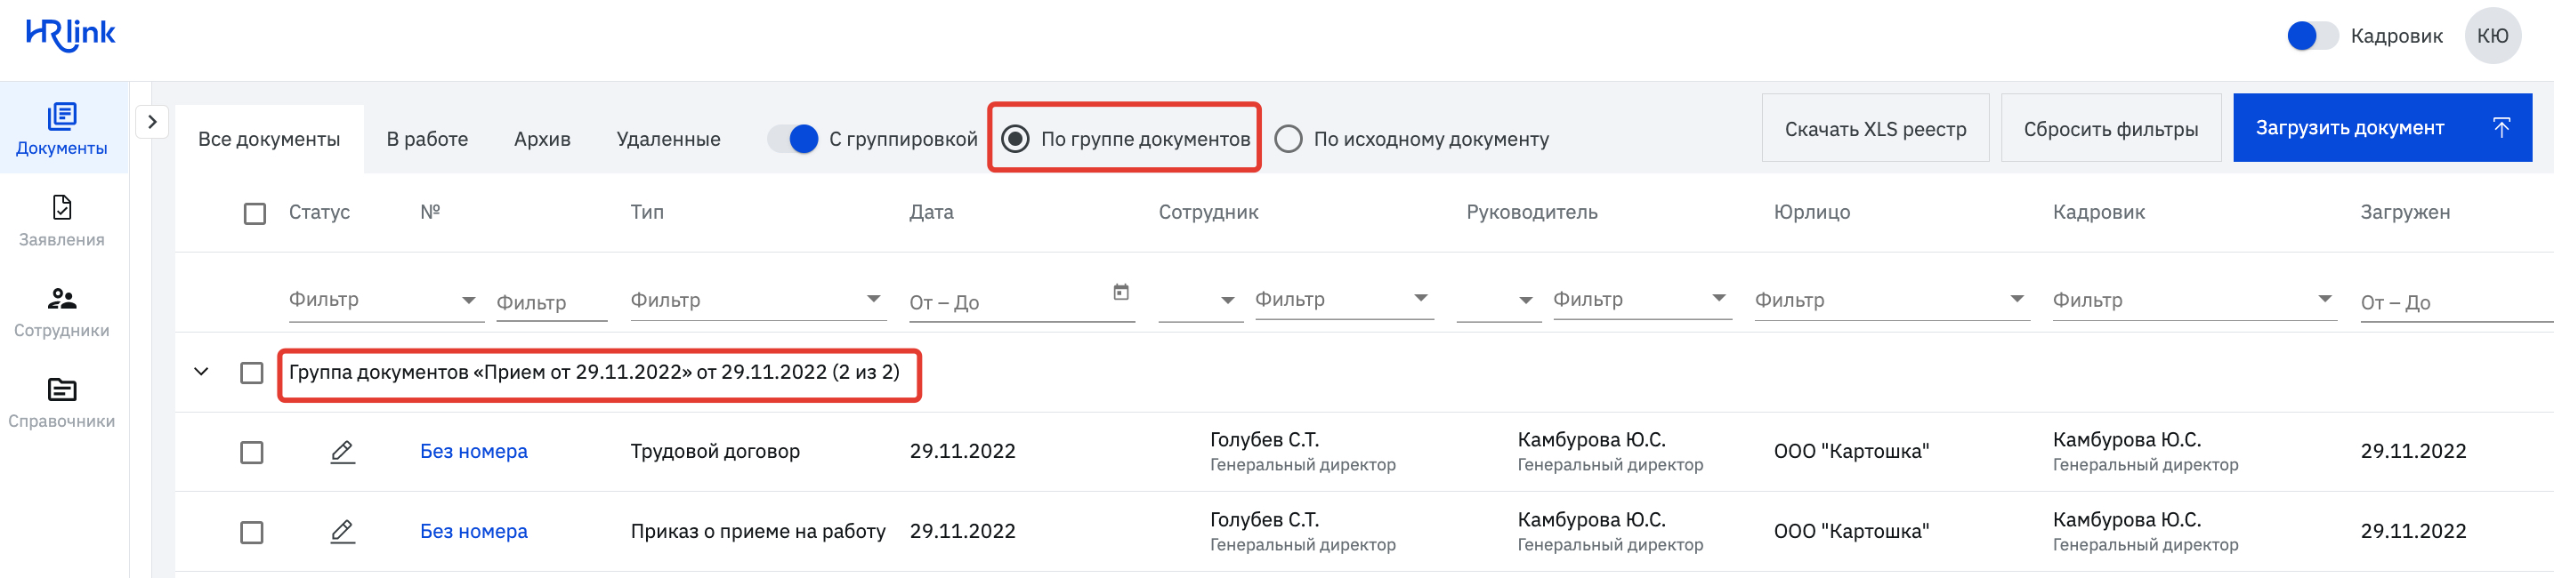Switch to the В работе tab
Viewport: 2554px width, 578px height.
427,139
